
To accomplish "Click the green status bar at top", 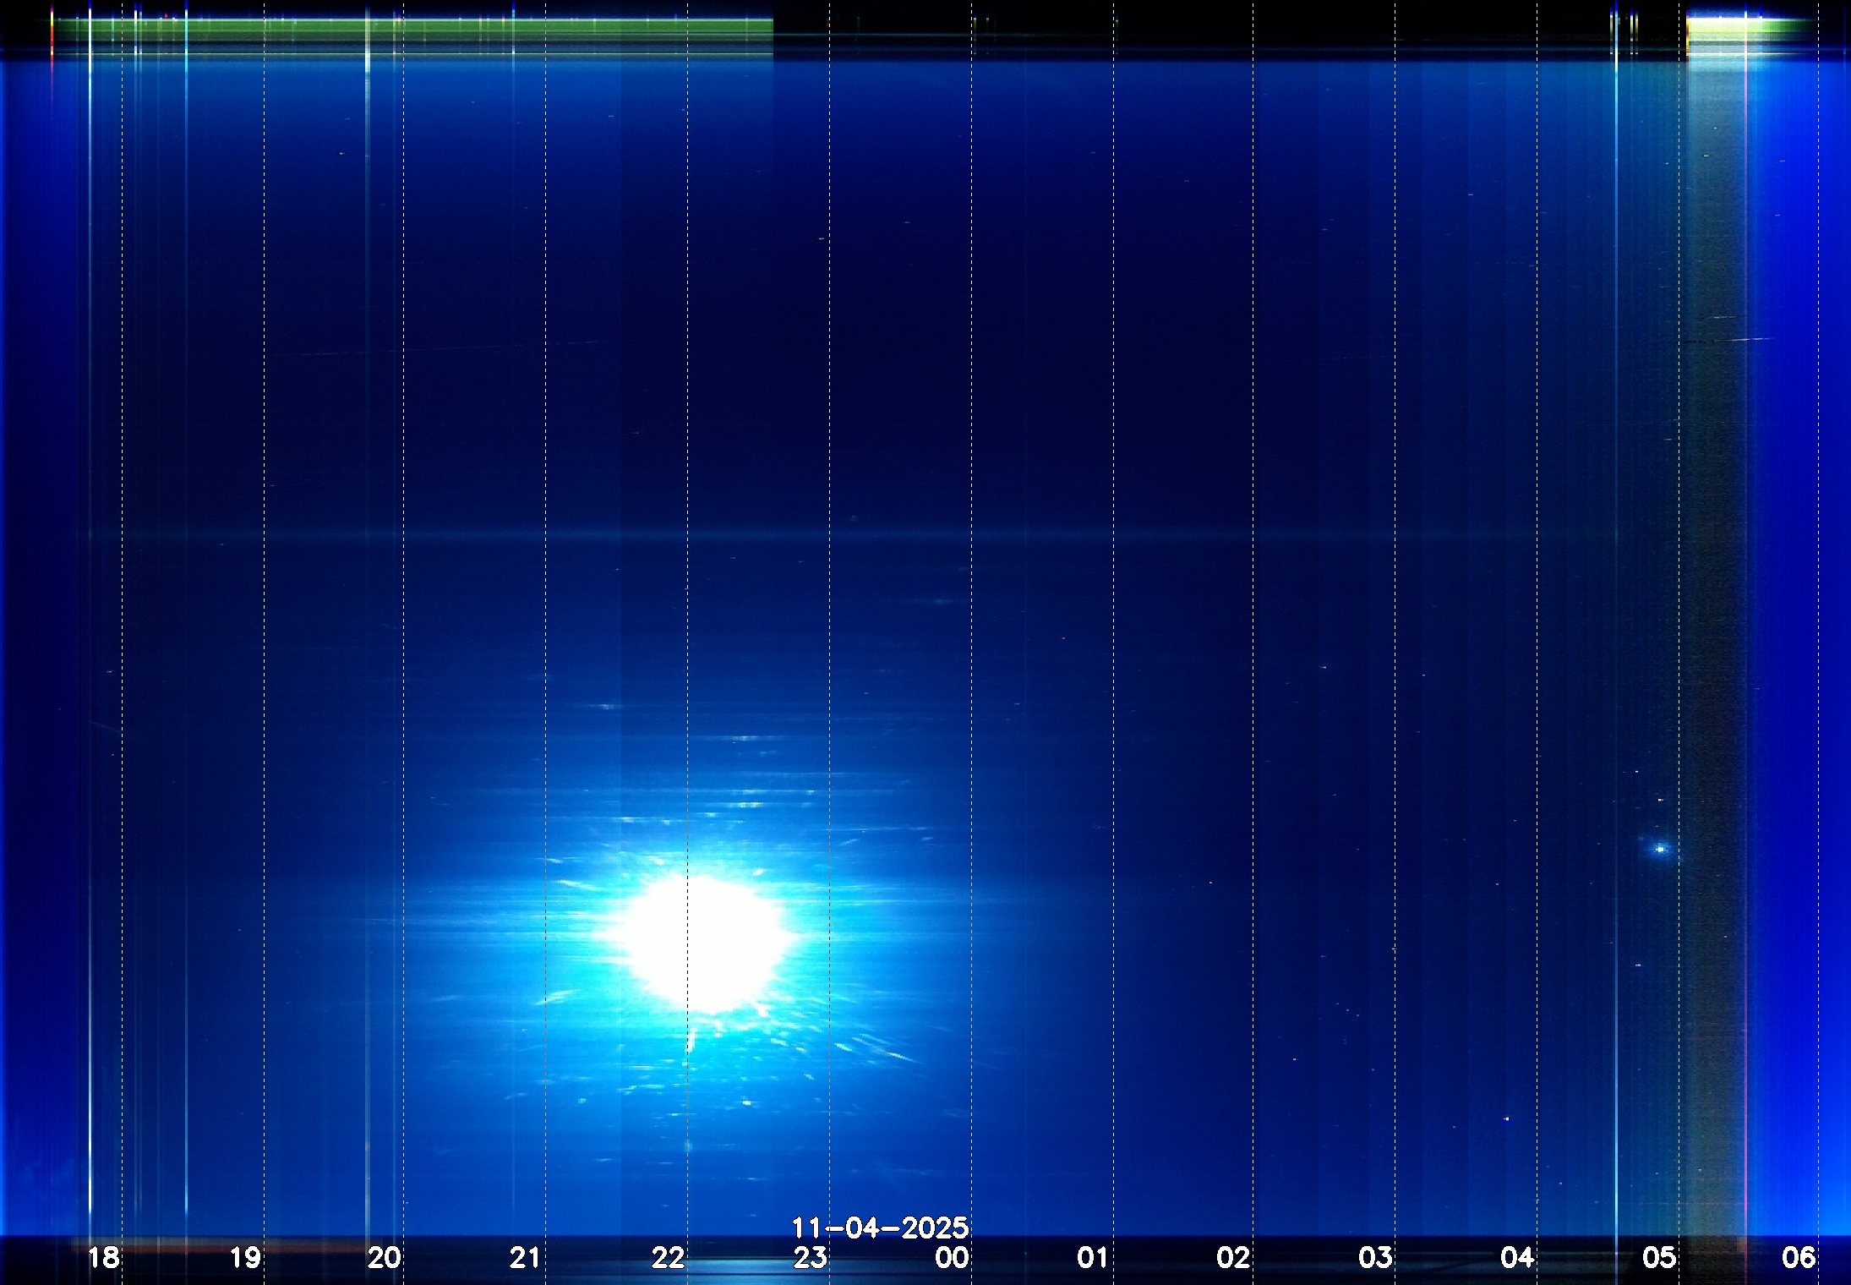I will pos(414,28).
